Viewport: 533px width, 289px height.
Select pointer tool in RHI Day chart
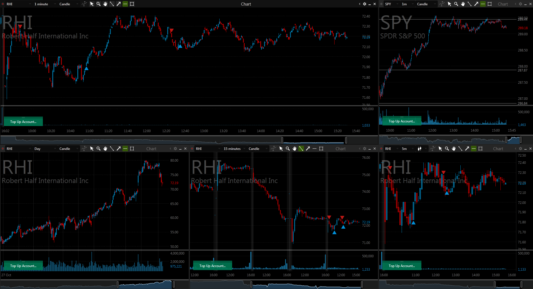[92, 149]
